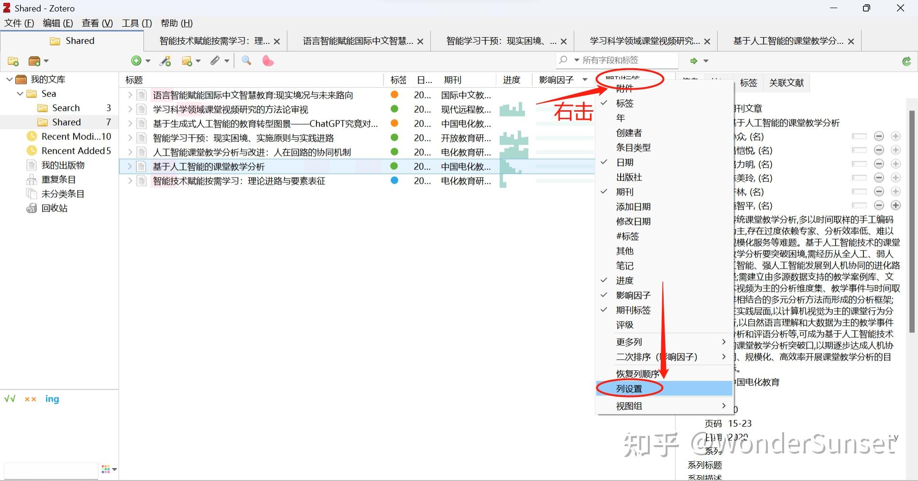The image size is (918, 481).
Task: Switch to the 关联文献 tab
Action: 786,83
